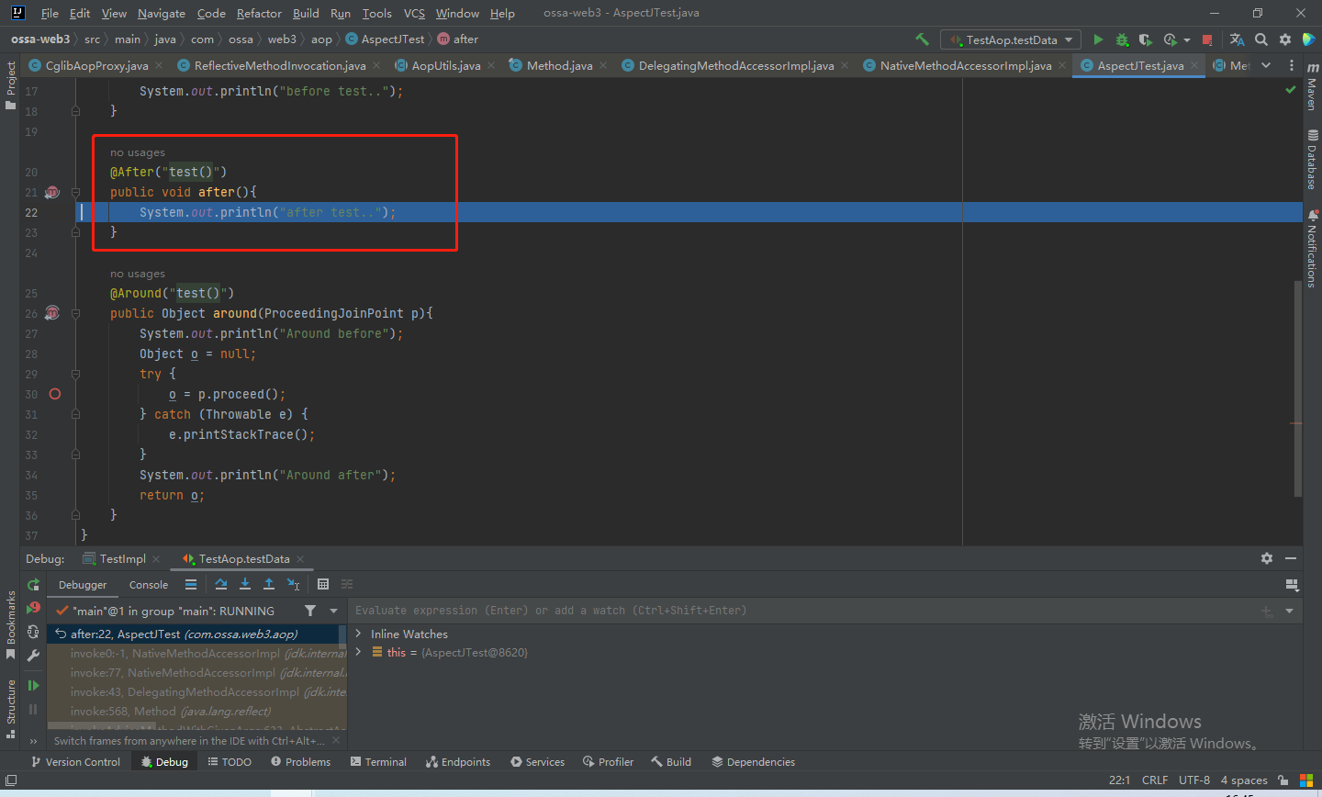Open the Notifications tool window

(1312, 248)
